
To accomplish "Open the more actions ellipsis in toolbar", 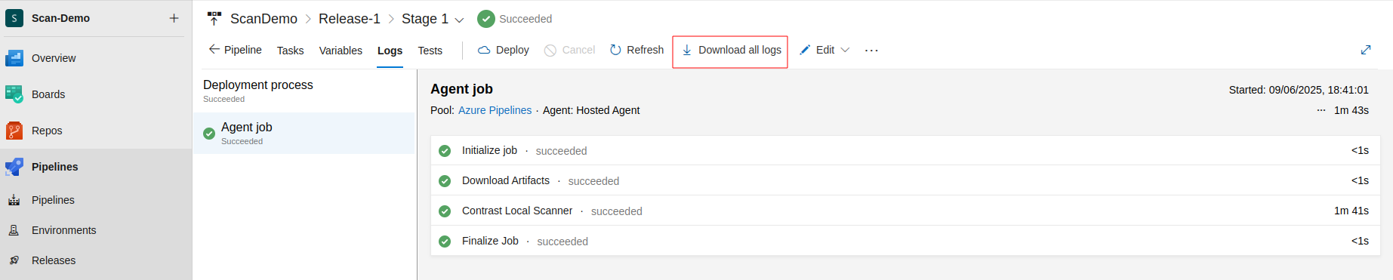I will point(871,51).
